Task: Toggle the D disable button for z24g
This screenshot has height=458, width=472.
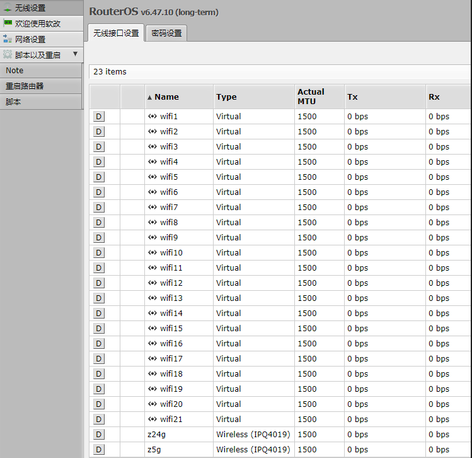Action: point(99,435)
